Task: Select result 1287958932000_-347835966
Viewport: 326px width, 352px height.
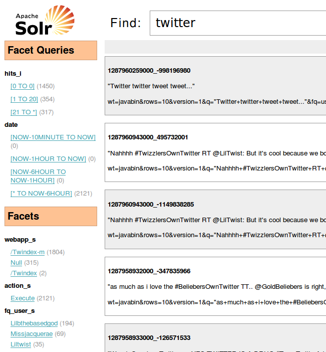Action: 149,271
